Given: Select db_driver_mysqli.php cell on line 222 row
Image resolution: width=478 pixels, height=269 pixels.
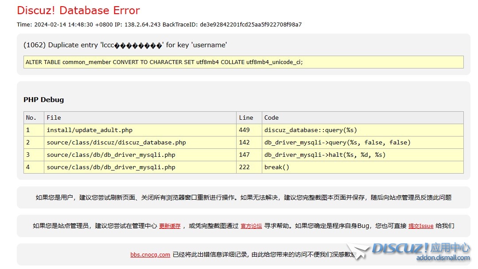Looking at the screenshot, I should pyautogui.click(x=140, y=167).
